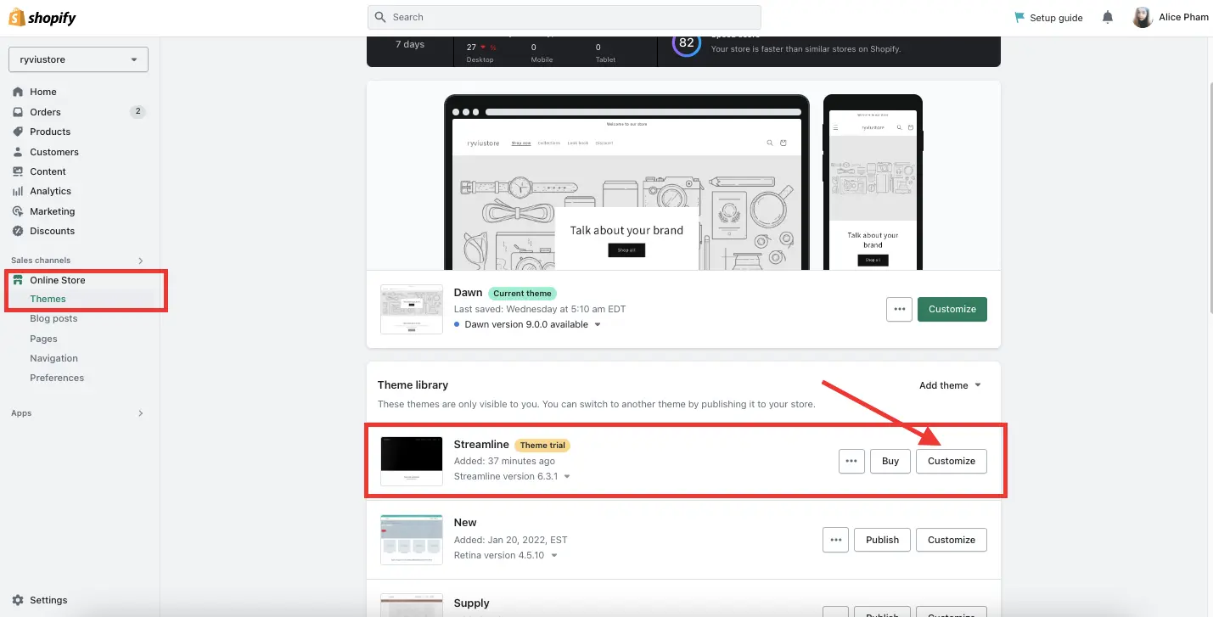Open the Analytics section
Screen dimensions: 1213x617
coord(49,191)
